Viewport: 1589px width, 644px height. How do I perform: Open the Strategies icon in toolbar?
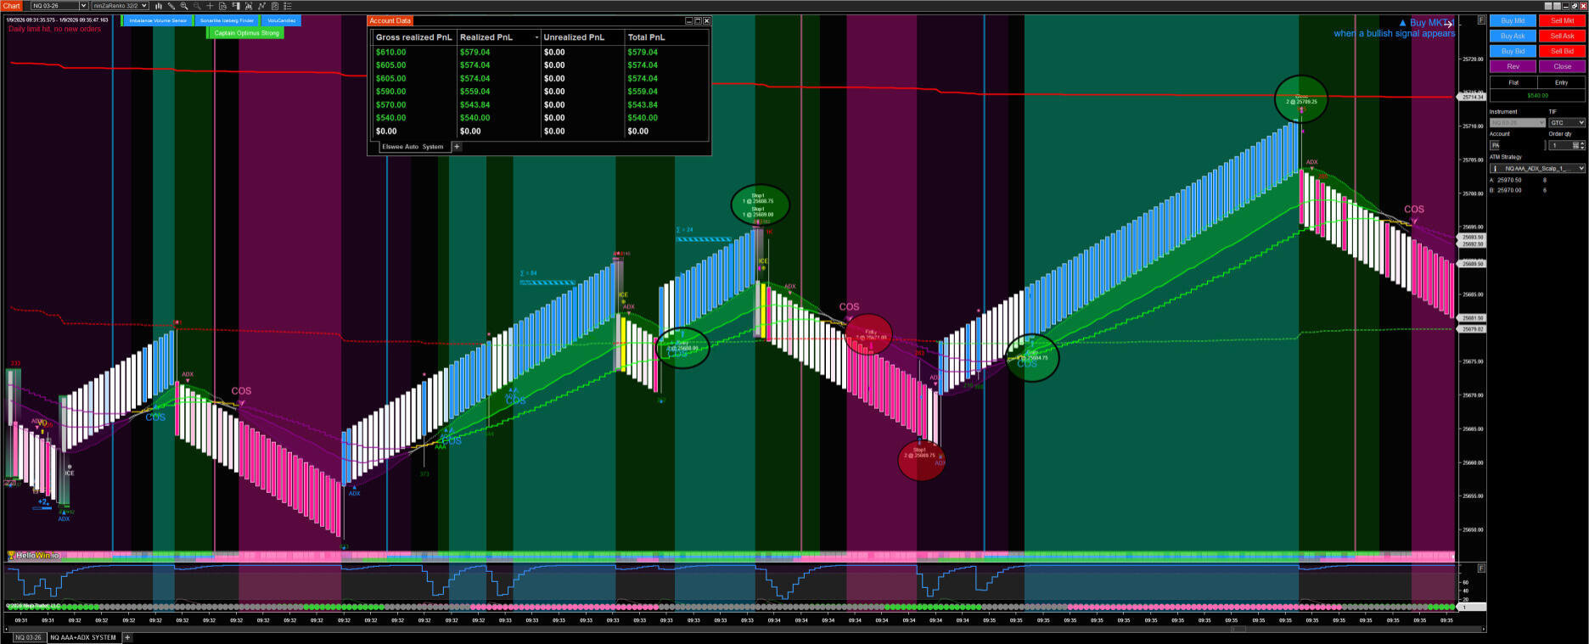point(261,6)
